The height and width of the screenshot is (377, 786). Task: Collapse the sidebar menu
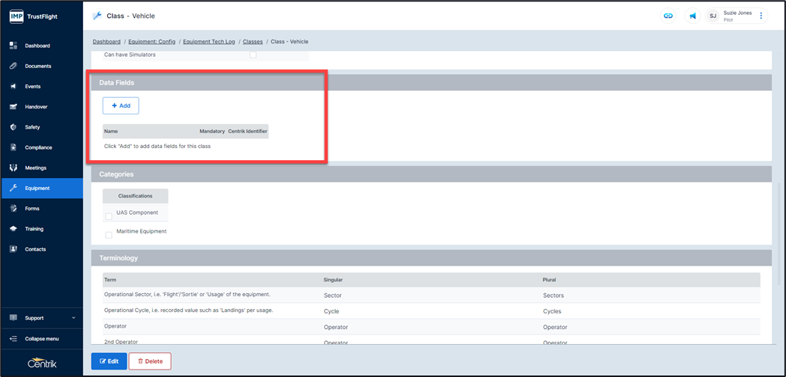41,339
